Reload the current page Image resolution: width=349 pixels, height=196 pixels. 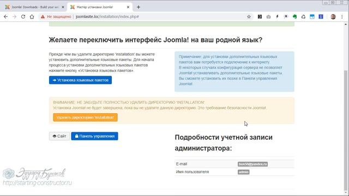[x=23, y=17]
